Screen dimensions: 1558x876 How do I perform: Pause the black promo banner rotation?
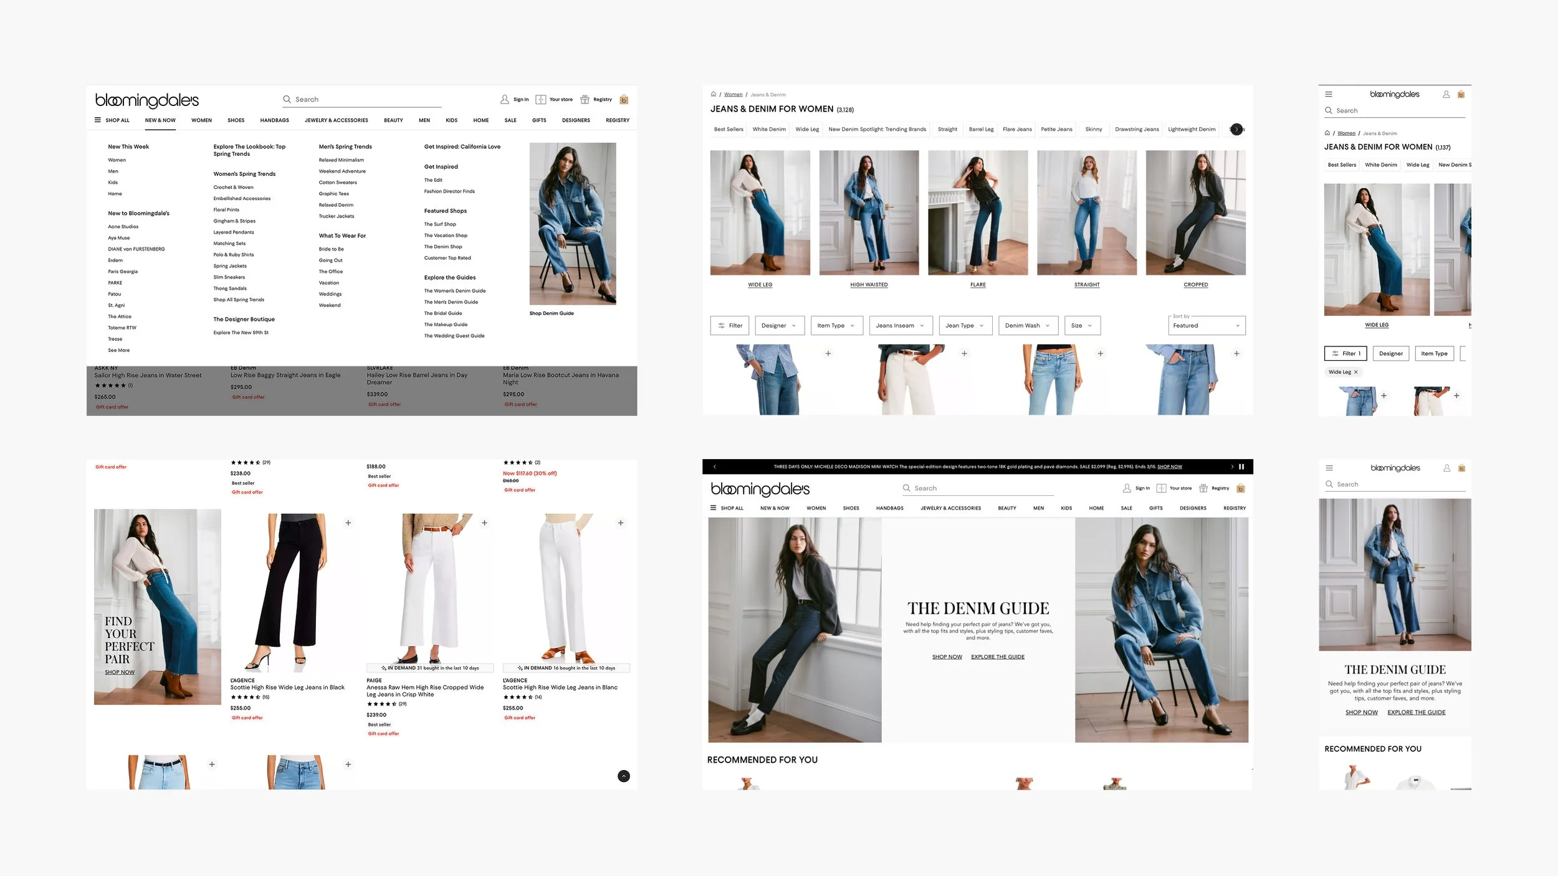tap(1241, 467)
